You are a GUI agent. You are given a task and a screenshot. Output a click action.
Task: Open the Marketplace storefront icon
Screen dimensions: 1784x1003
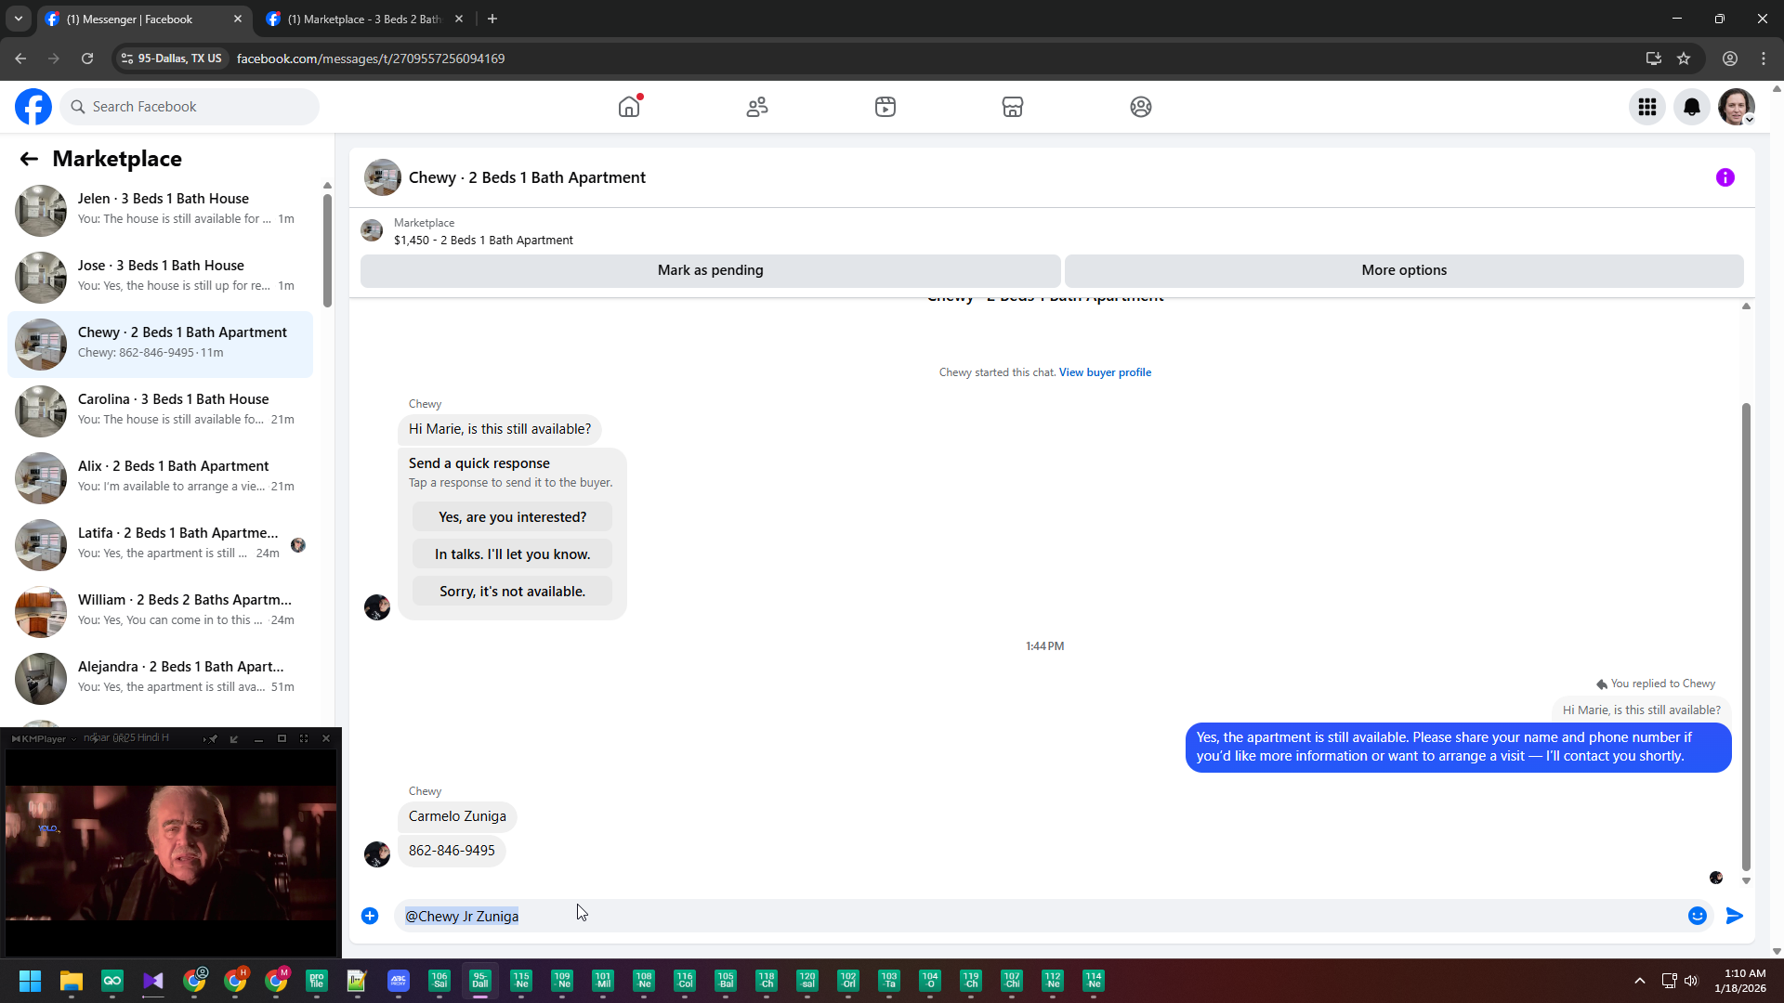1013,107
